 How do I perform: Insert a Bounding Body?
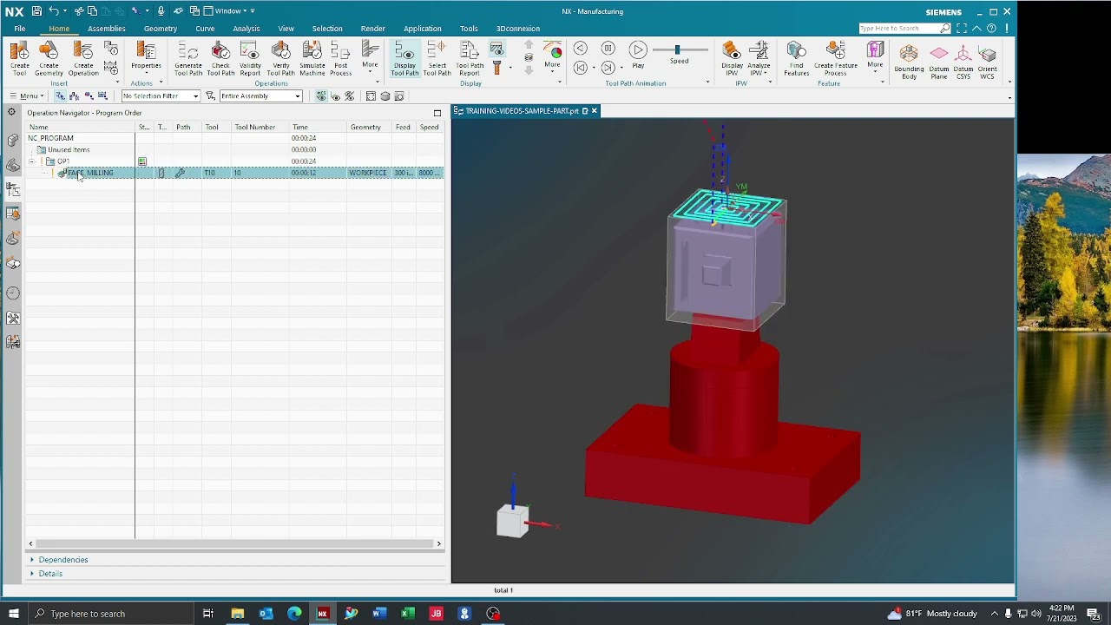click(909, 62)
